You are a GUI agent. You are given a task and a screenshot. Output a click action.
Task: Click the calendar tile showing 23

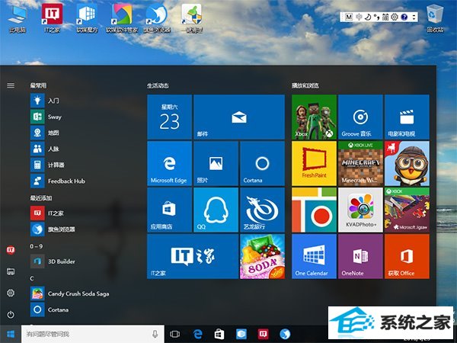pos(169,117)
